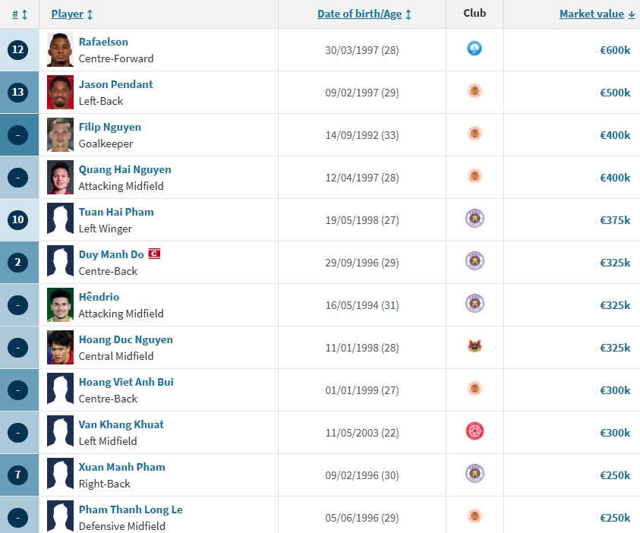
Task: Click shirt number 12 badge
Action: tap(17, 50)
